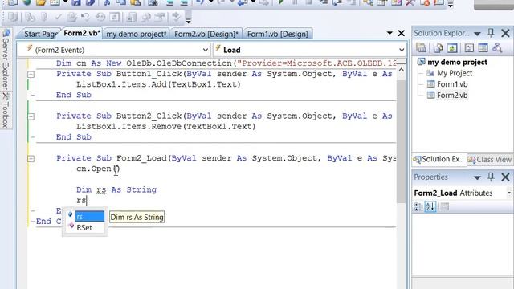Click the Save floppy disk icon in top toolbar

(76, 2)
